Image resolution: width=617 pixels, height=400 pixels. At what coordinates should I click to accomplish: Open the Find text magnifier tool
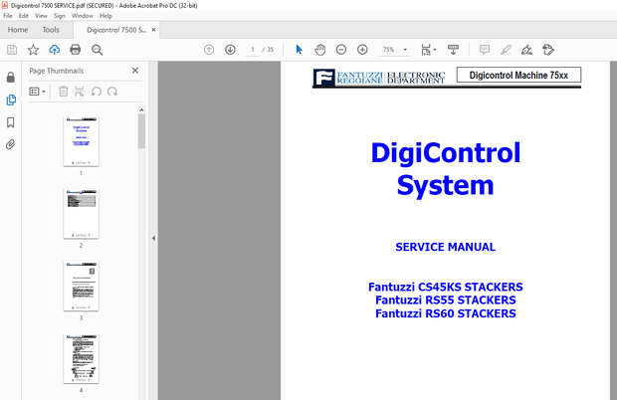pyautogui.click(x=96, y=50)
